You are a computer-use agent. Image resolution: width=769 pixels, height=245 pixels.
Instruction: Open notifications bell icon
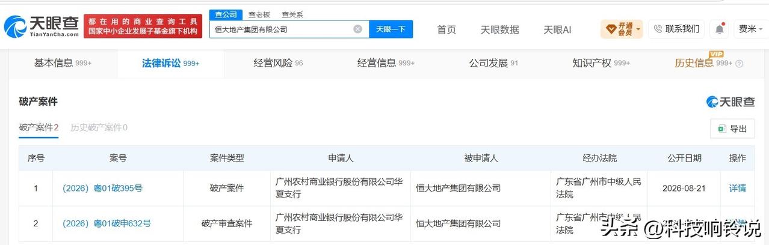(719, 29)
